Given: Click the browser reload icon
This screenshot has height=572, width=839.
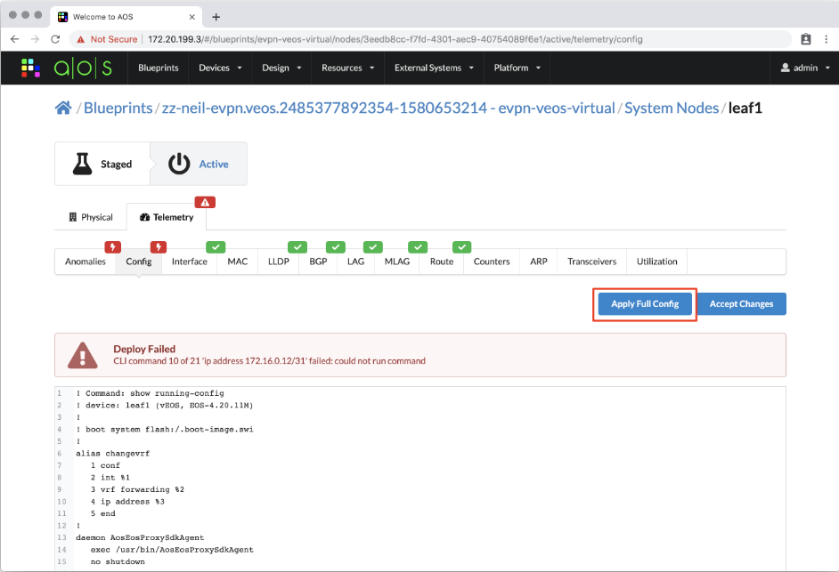Looking at the screenshot, I should pyautogui.click(x=57, y=39).
